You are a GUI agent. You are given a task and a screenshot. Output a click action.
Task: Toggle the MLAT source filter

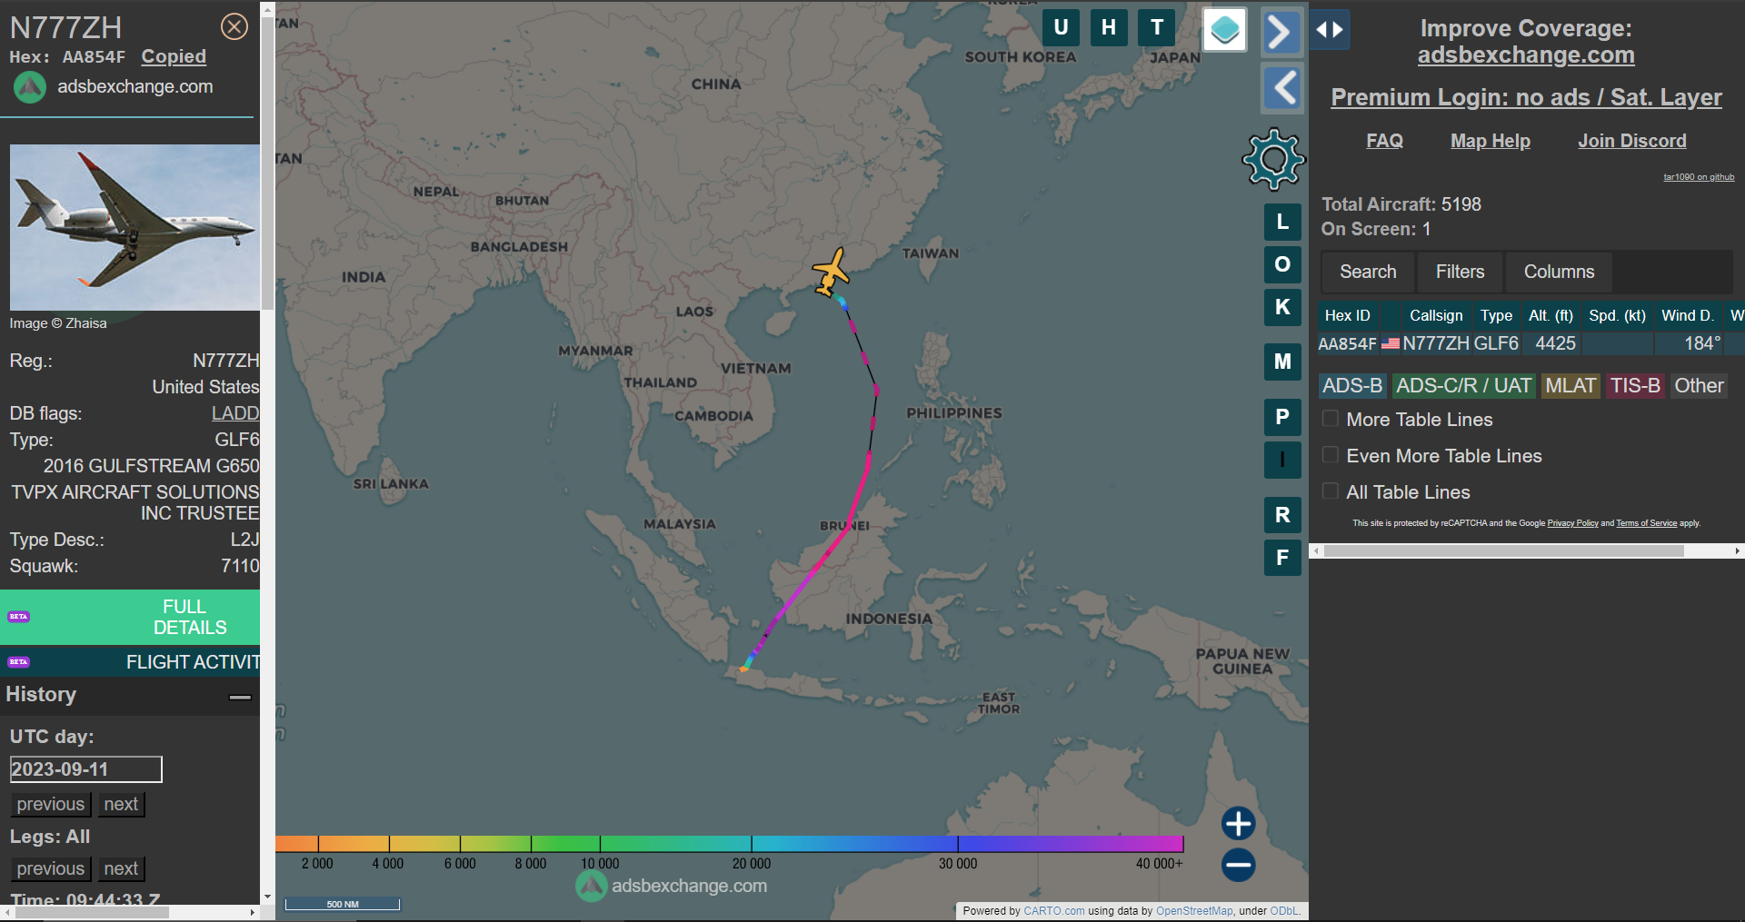point(1570,386)
